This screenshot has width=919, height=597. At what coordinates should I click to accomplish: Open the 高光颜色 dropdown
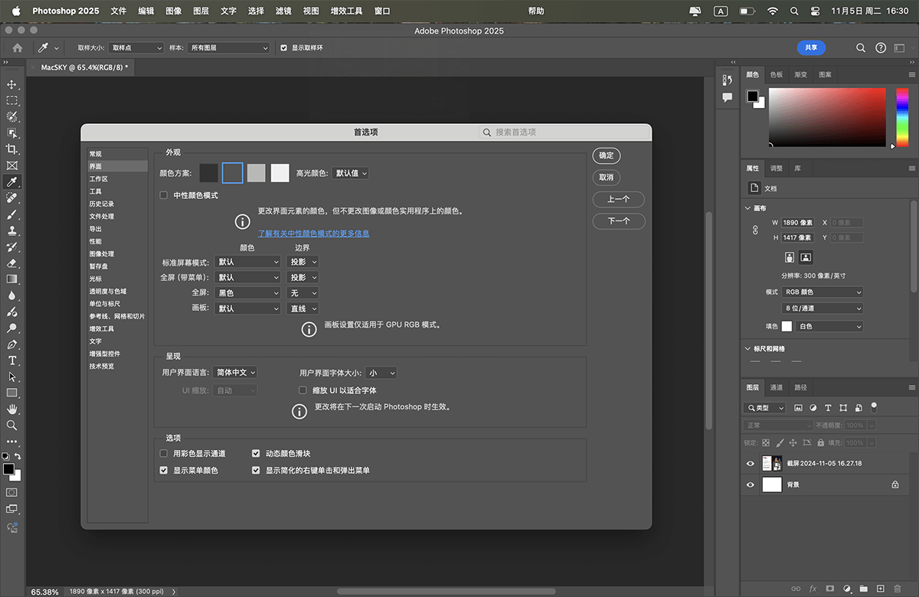click(x=351, y=173)
